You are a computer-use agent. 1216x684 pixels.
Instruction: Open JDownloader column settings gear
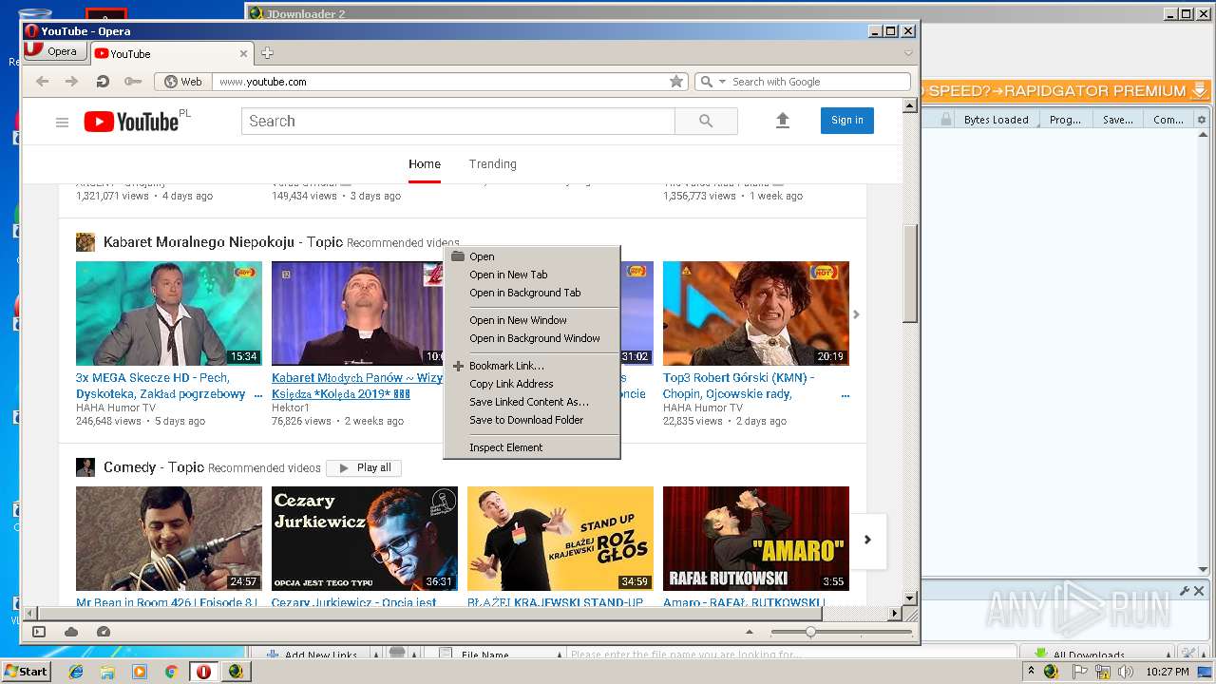tap(1202, 120)
